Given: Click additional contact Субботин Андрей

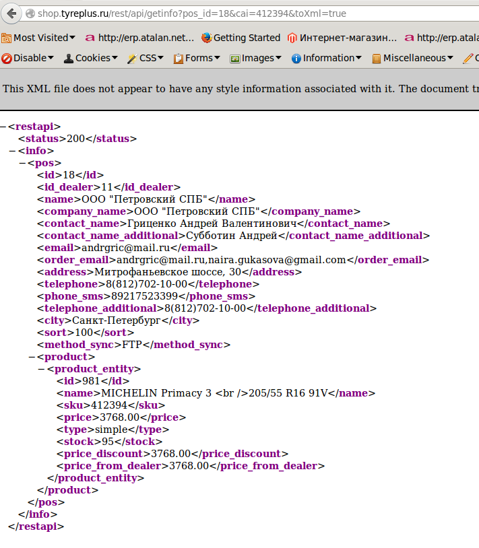Looking at the screenshot, I should (232, 236).
